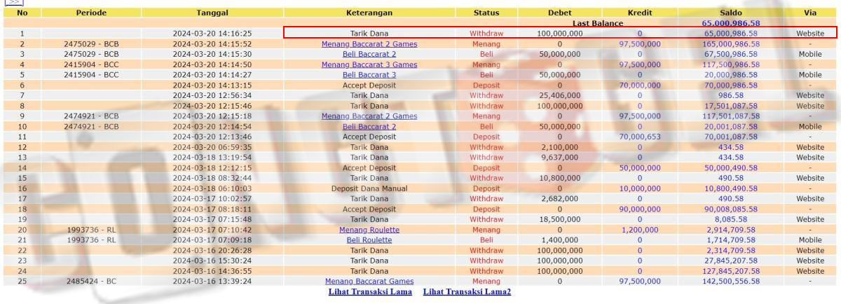Select the 142,500,556.58 saldo value
Image resolution: width=841 pixels, height=304 pixels.
[x=730, y=282]
